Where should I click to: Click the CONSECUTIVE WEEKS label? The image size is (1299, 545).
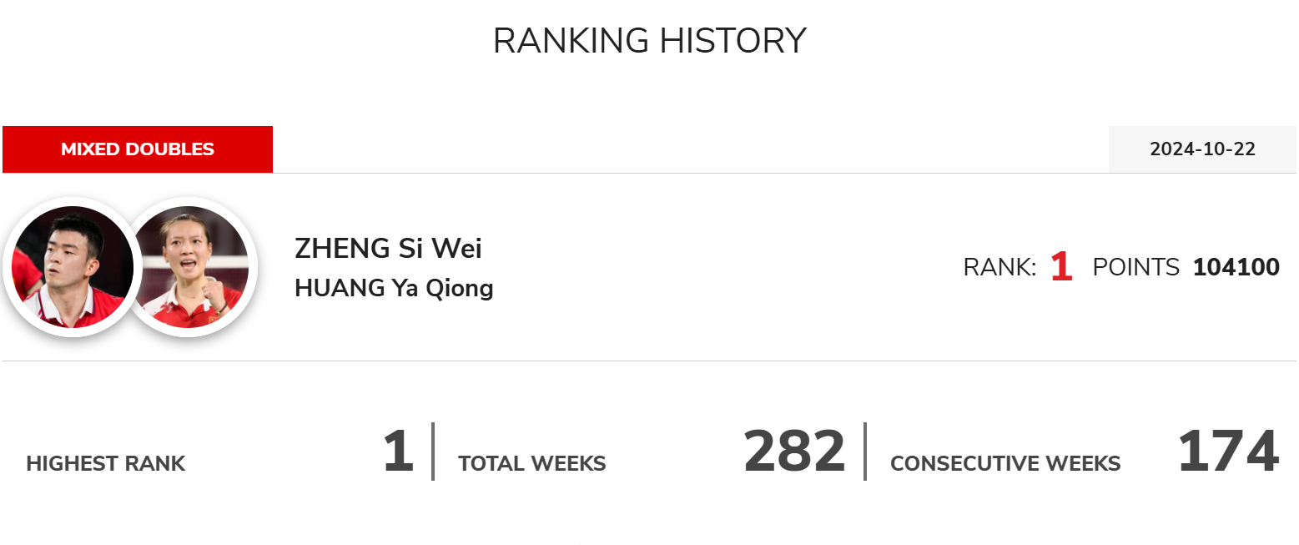[x=1005, y=464]
